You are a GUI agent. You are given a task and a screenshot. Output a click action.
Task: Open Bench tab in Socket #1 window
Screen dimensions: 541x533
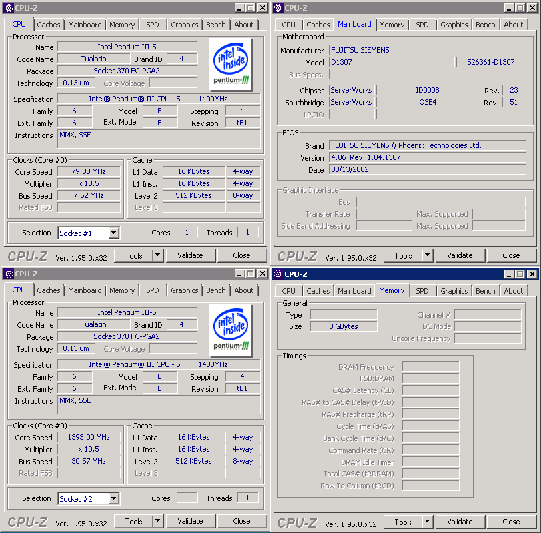tap(216, 25)
